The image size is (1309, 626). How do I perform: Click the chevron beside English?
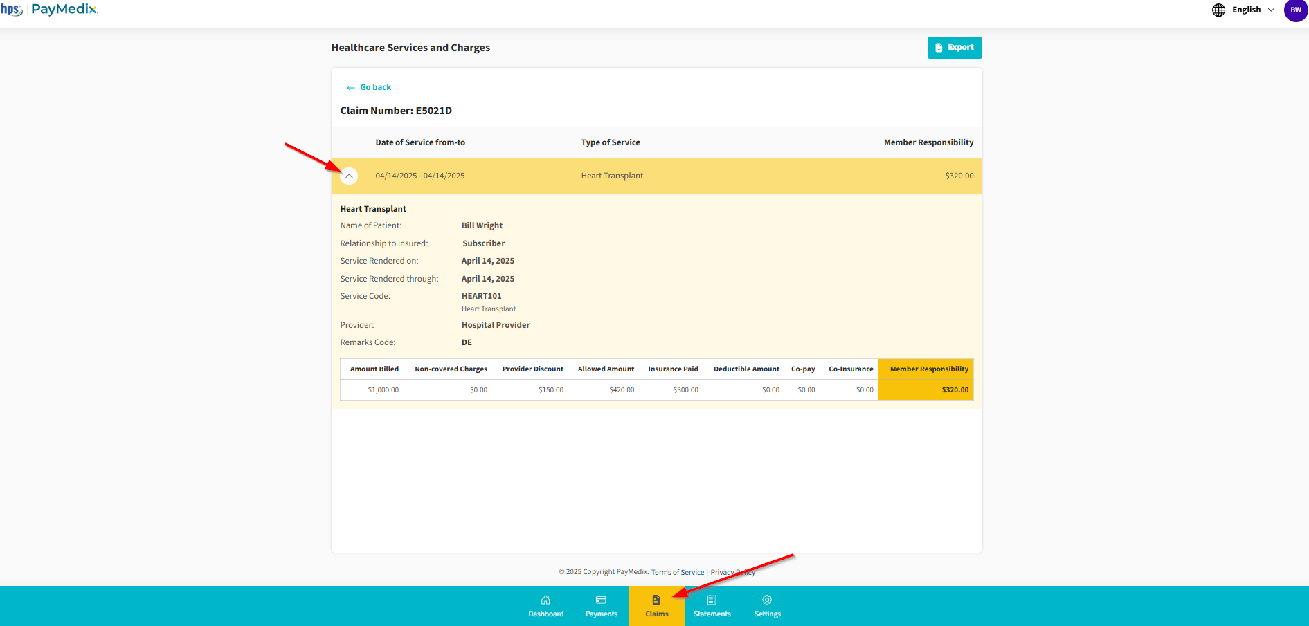tap(1271, 10)
